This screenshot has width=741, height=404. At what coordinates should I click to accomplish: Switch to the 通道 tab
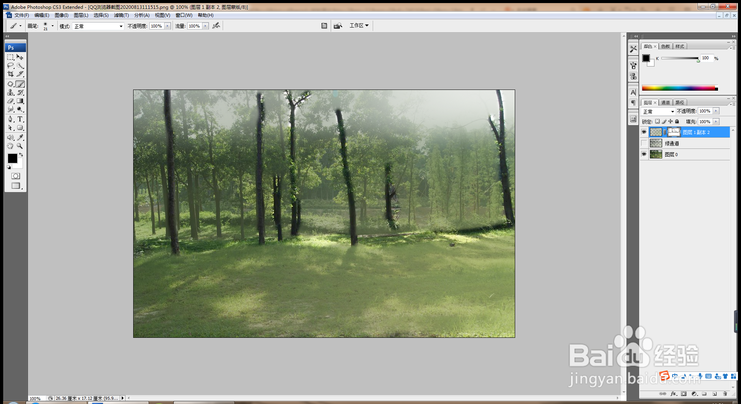click(x=666, y=103)
